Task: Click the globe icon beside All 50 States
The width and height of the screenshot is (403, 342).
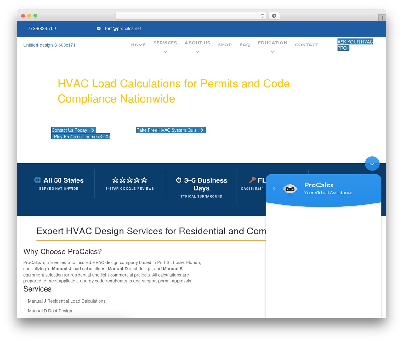Action: pos(37,180)
